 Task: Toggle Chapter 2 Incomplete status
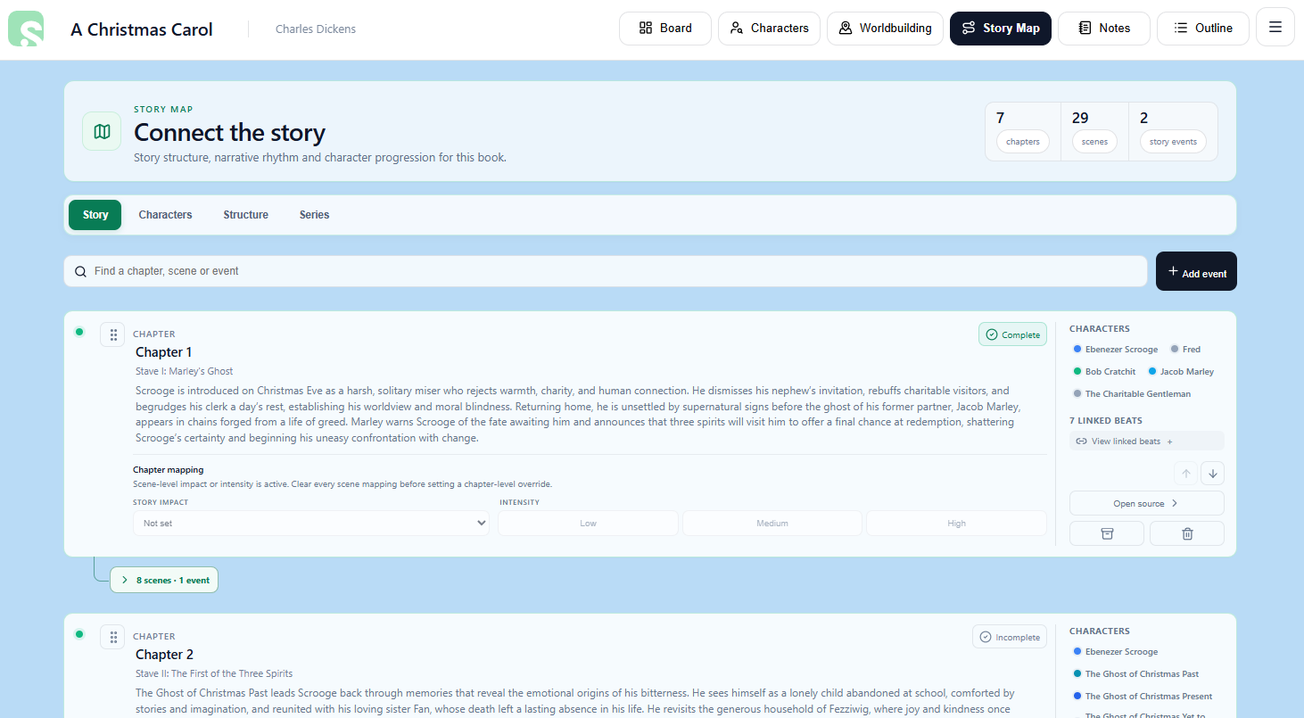coord(1010,637)
